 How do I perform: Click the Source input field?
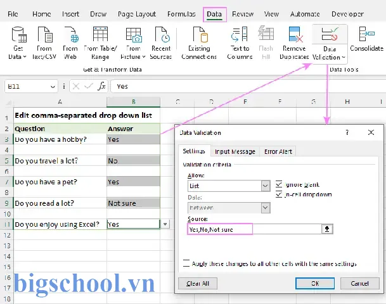(x=254, y=229)
